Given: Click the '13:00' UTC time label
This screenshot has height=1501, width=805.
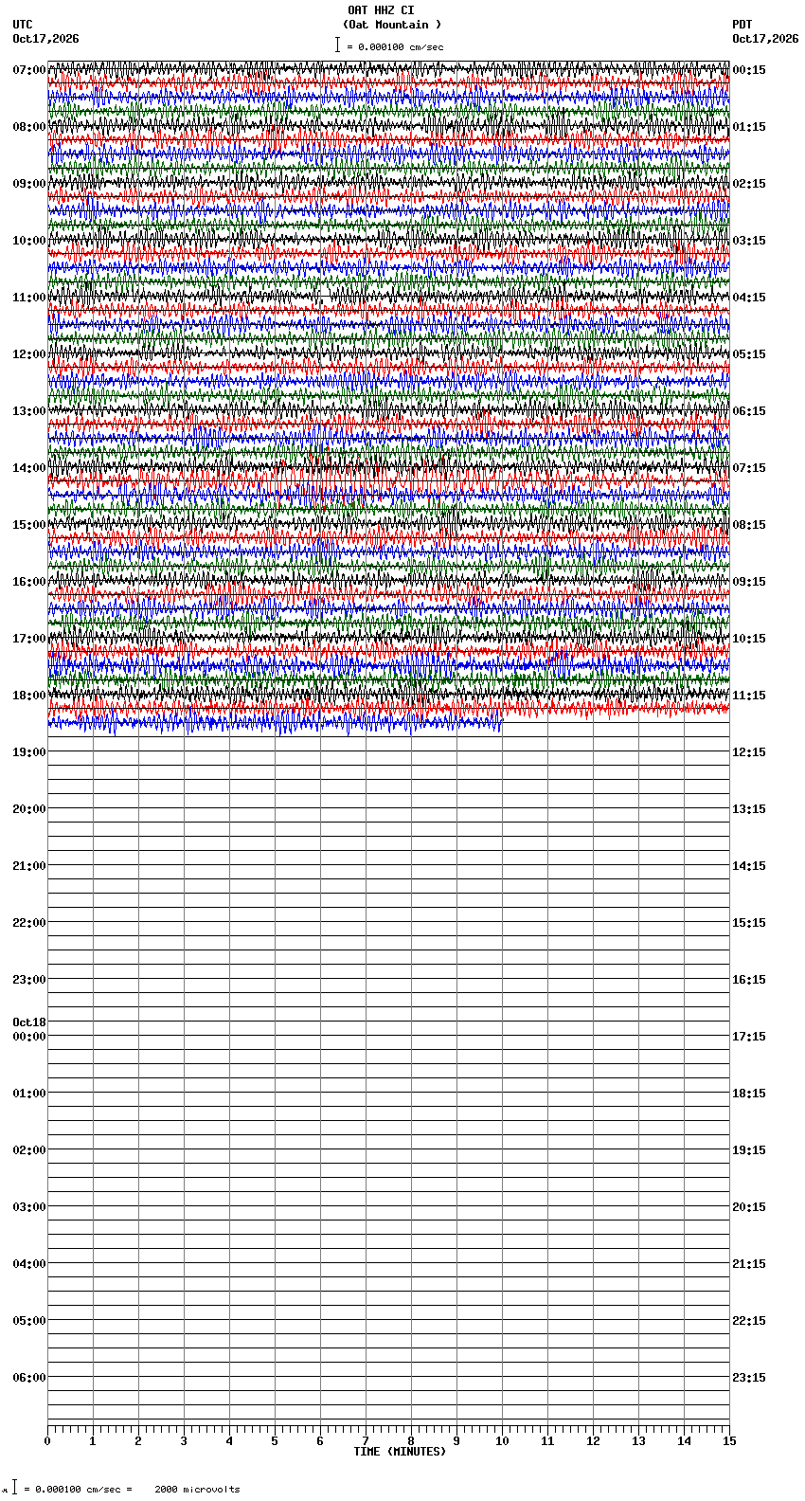Looking at the screenshot, I should click(x=29, y=411).
